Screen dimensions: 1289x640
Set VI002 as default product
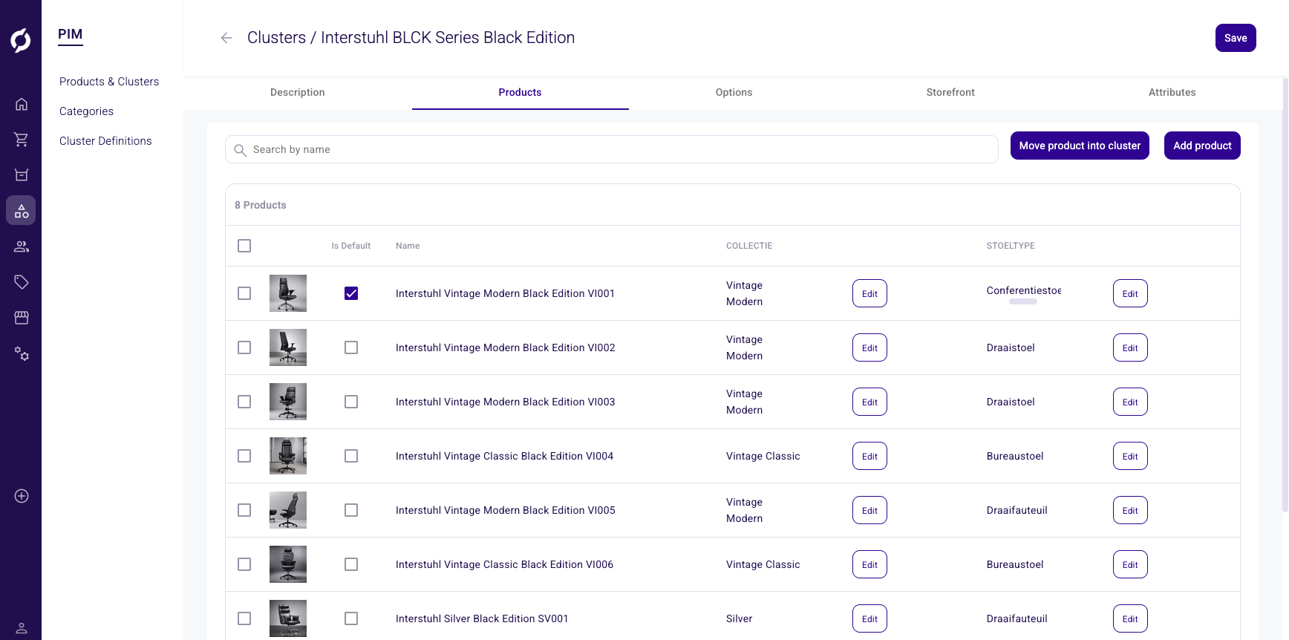[351, 347]
